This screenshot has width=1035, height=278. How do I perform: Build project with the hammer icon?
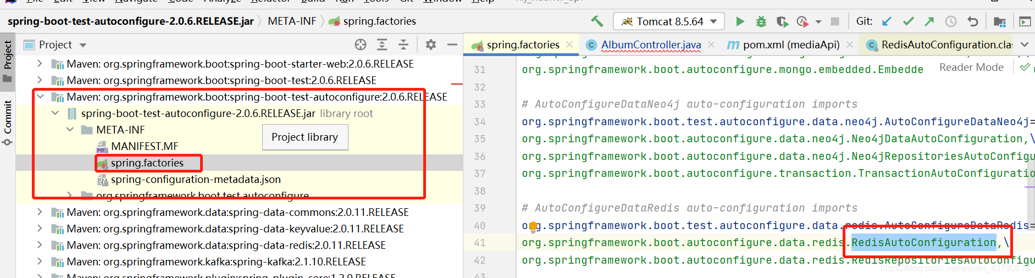click(597, 21)
